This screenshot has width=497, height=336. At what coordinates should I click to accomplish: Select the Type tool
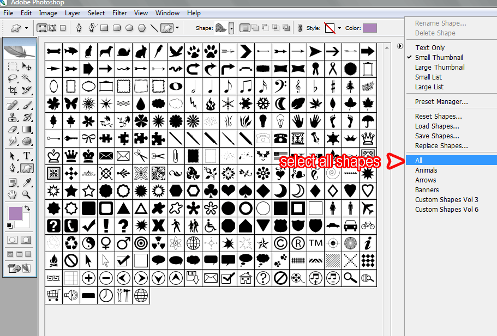click(x=27, y=156)
